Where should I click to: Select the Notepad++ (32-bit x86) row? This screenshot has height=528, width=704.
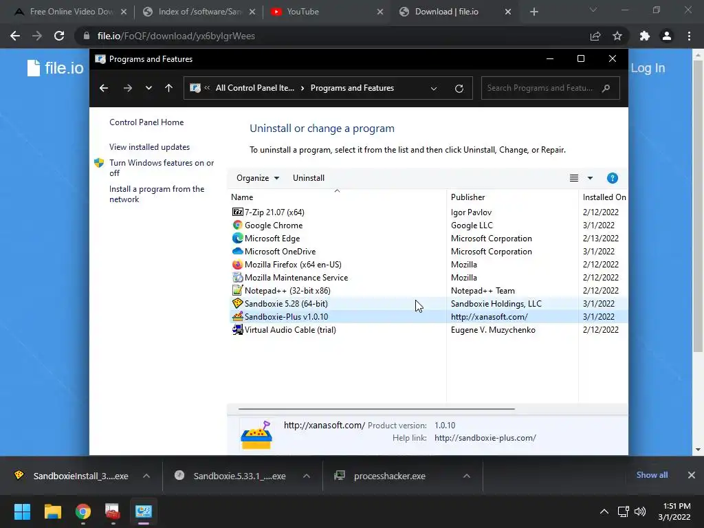coord(428,291)
